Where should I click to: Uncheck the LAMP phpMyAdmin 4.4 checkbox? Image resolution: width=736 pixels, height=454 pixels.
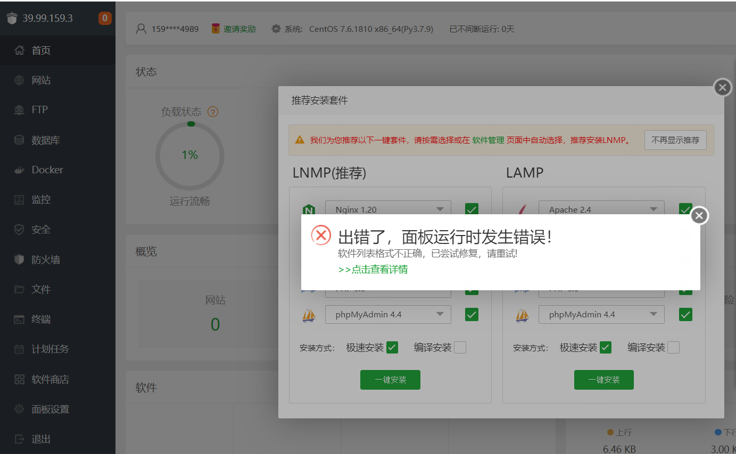click(x=685, y=314)
